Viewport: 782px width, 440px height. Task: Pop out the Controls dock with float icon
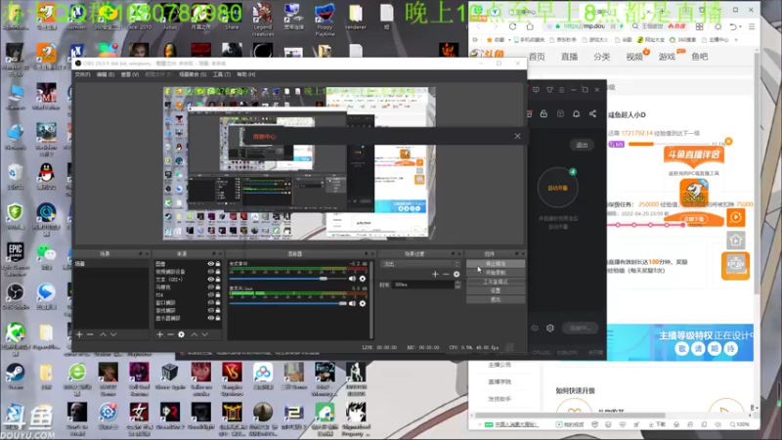pyautogui.click(x=517, y=254)
